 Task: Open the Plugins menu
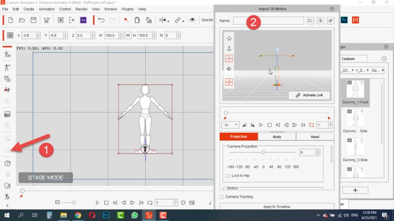pos(127,9)
